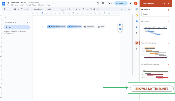Insert a link
Image resolution: width=175 pixels, height=101 pixels.
[87, 9]
